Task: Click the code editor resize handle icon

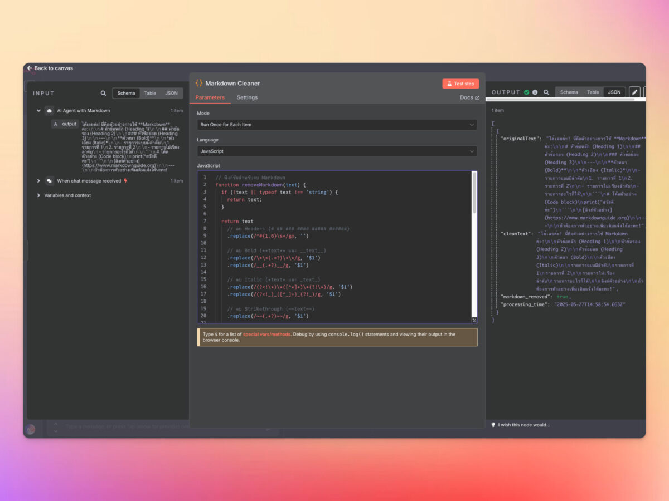Action: [x=474, y=320]
